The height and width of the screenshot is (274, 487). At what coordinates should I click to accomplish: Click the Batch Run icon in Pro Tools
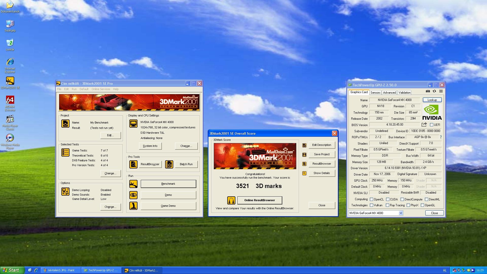click(x=169, y=164)
